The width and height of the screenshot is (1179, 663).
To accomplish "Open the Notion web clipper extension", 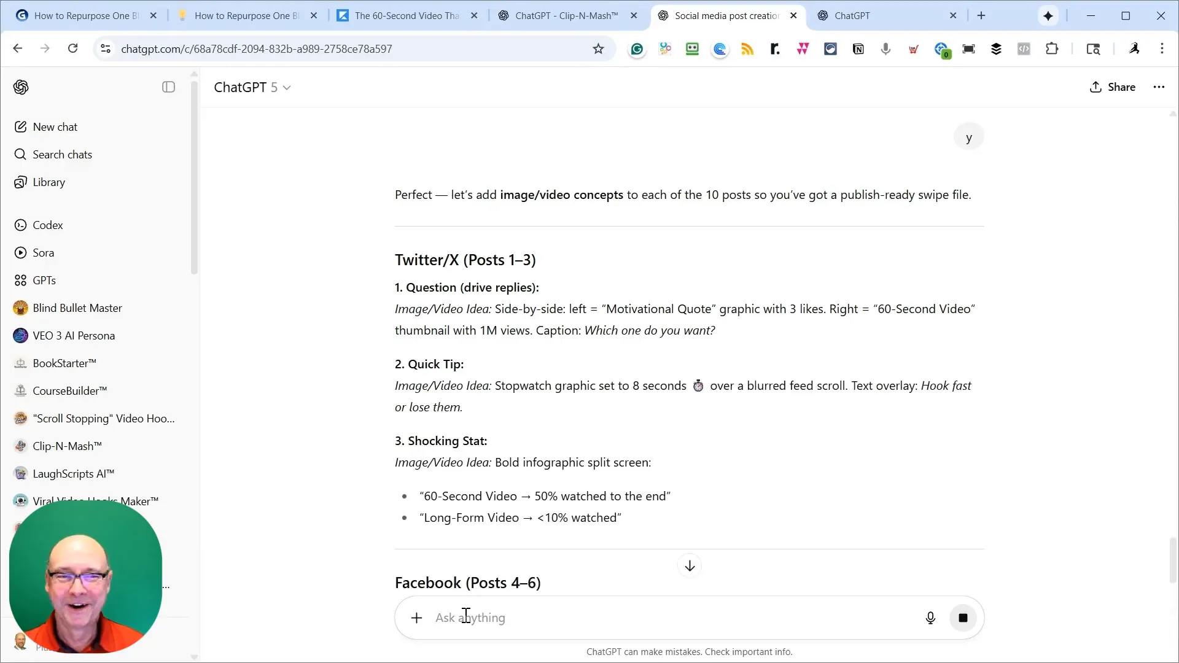I will click(858, 49).
